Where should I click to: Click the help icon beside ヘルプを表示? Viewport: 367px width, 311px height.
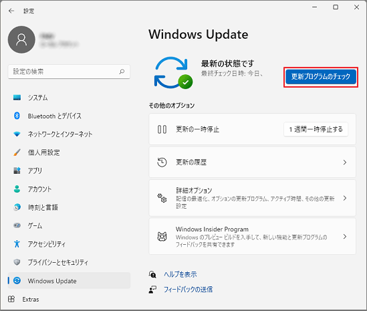pyautogui.click(x=152, y=274)
